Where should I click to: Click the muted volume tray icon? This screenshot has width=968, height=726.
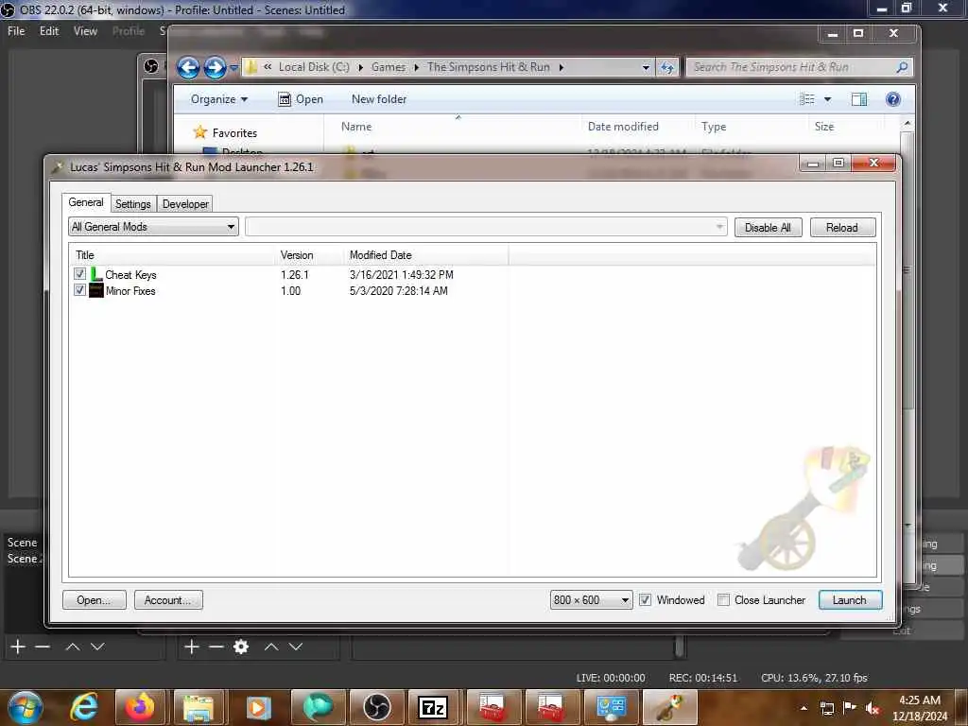(872, 708)
